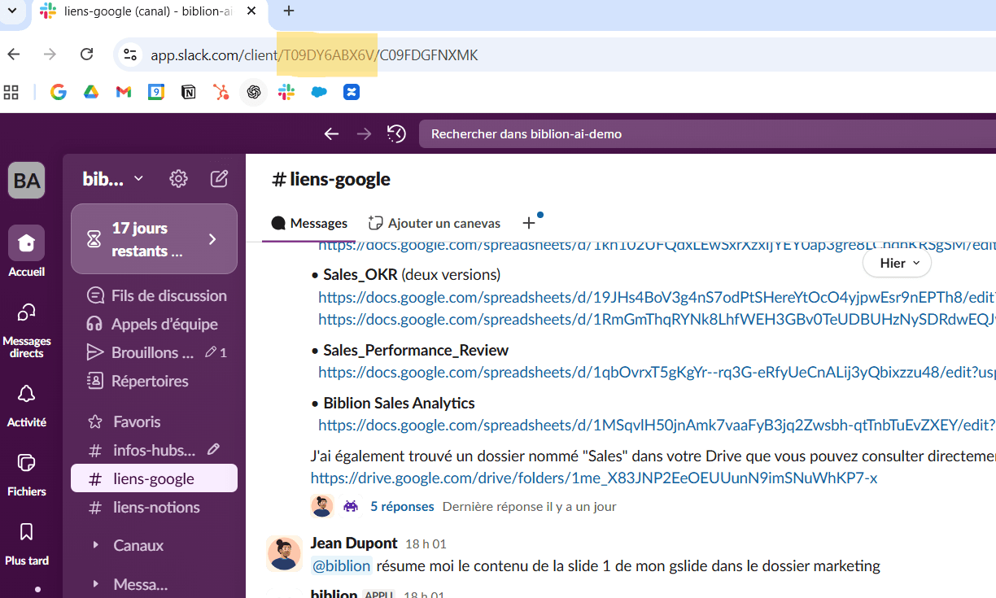The width and height of the screenshot is (996, 598).
Task: Open the Notion bookmark icon
Action: [189, 93]
